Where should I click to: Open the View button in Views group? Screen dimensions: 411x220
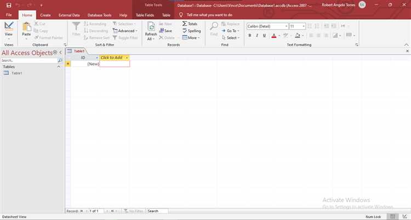tap(9, 31)
